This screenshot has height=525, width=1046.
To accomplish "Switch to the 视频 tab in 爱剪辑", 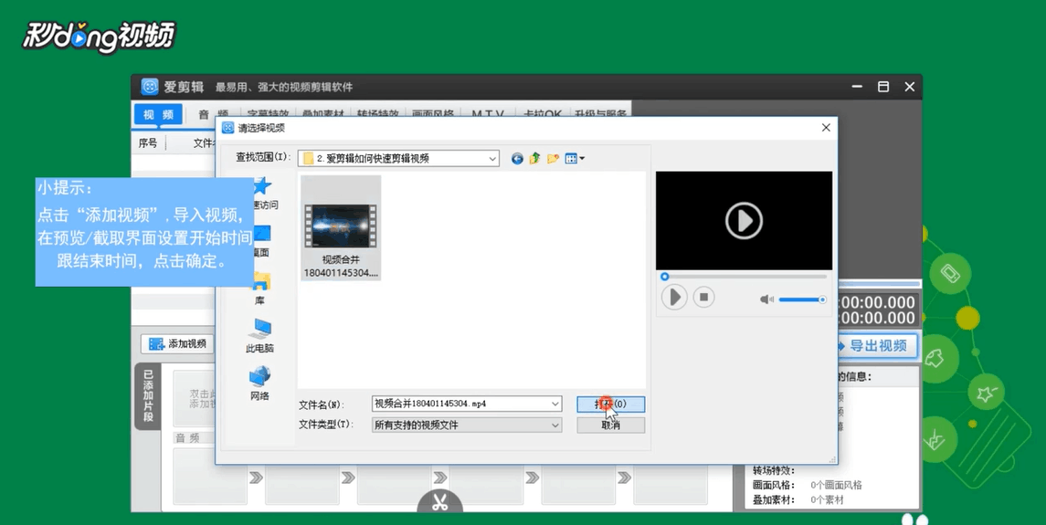I will click(158, 114).
